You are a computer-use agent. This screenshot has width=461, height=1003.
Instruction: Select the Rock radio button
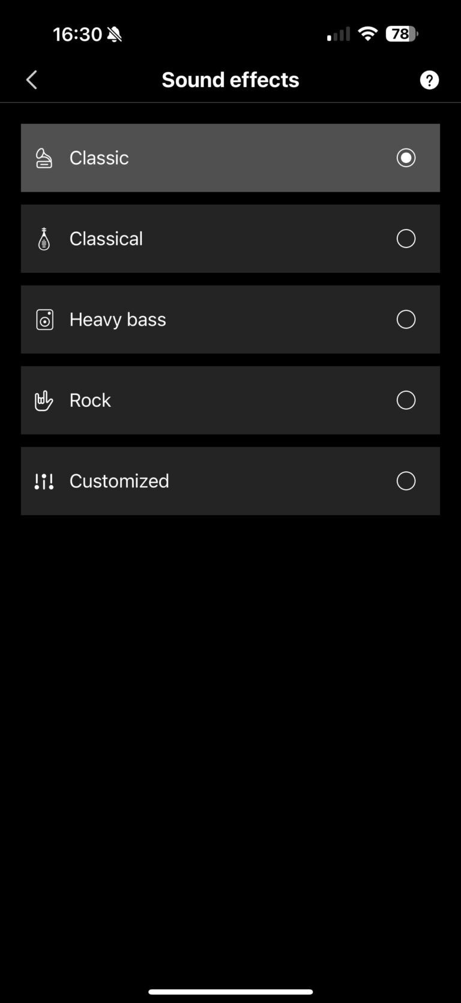click(406, 400)
